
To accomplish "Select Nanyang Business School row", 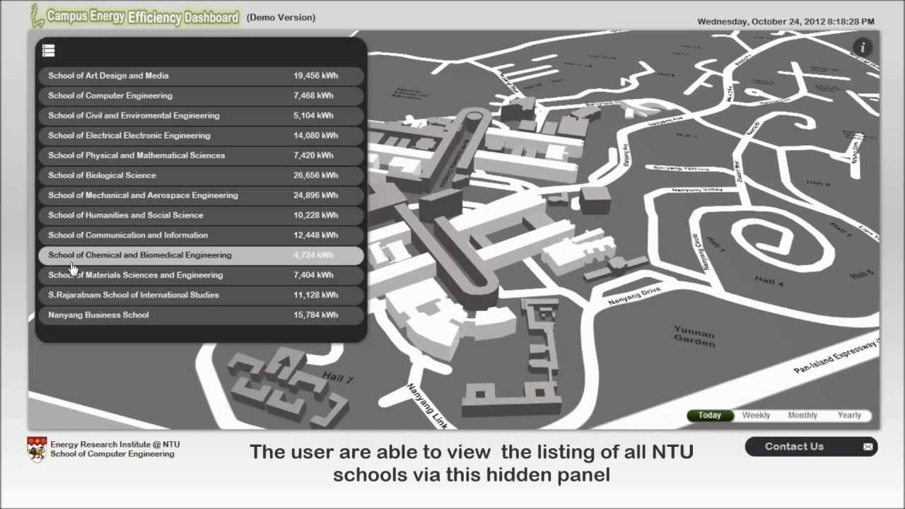I will pos(201,315).
